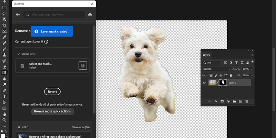
Task: Select the Brush tool
Action: pos(4,49)
